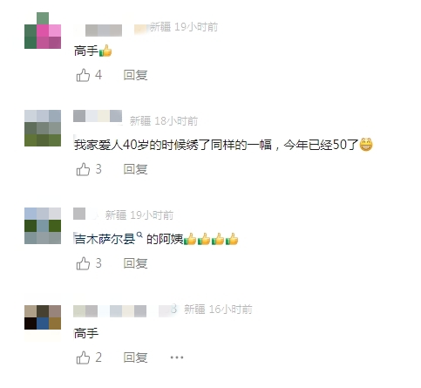Reply to the '今年已经50了' comment
The image size is (421, 388).
click(135, 169)
